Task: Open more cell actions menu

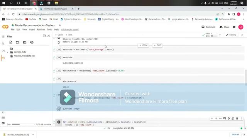Action: [241, 119]
